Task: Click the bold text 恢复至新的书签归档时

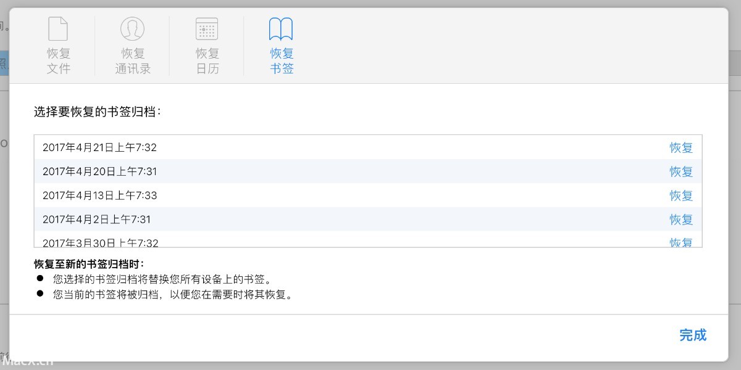Action: tap(89, 265)
